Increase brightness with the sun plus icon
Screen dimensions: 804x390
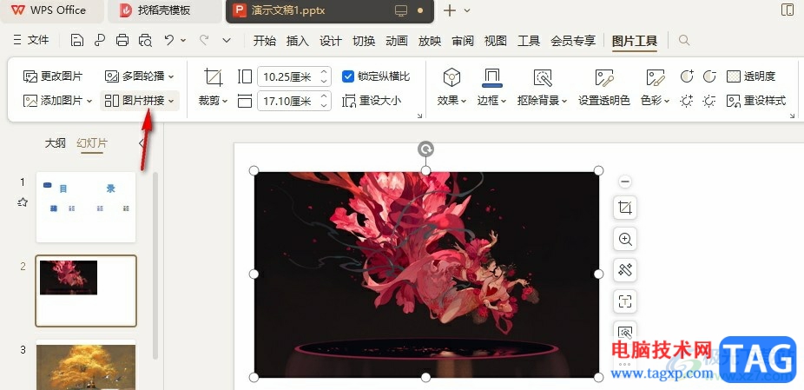click(687, 101)
